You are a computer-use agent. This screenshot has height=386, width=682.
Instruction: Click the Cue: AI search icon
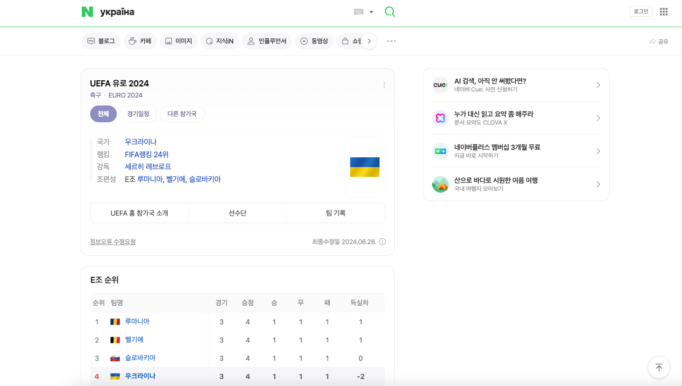coord(440,85)
